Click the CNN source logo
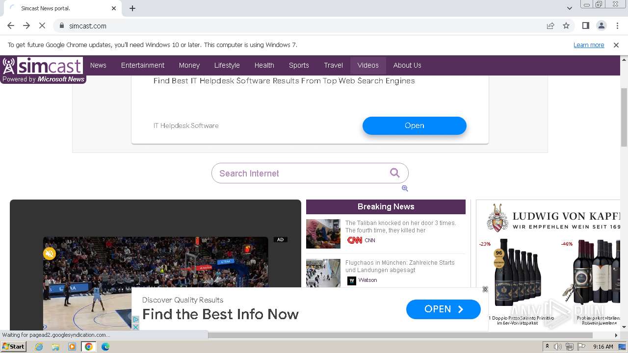 tap(355, 240)
